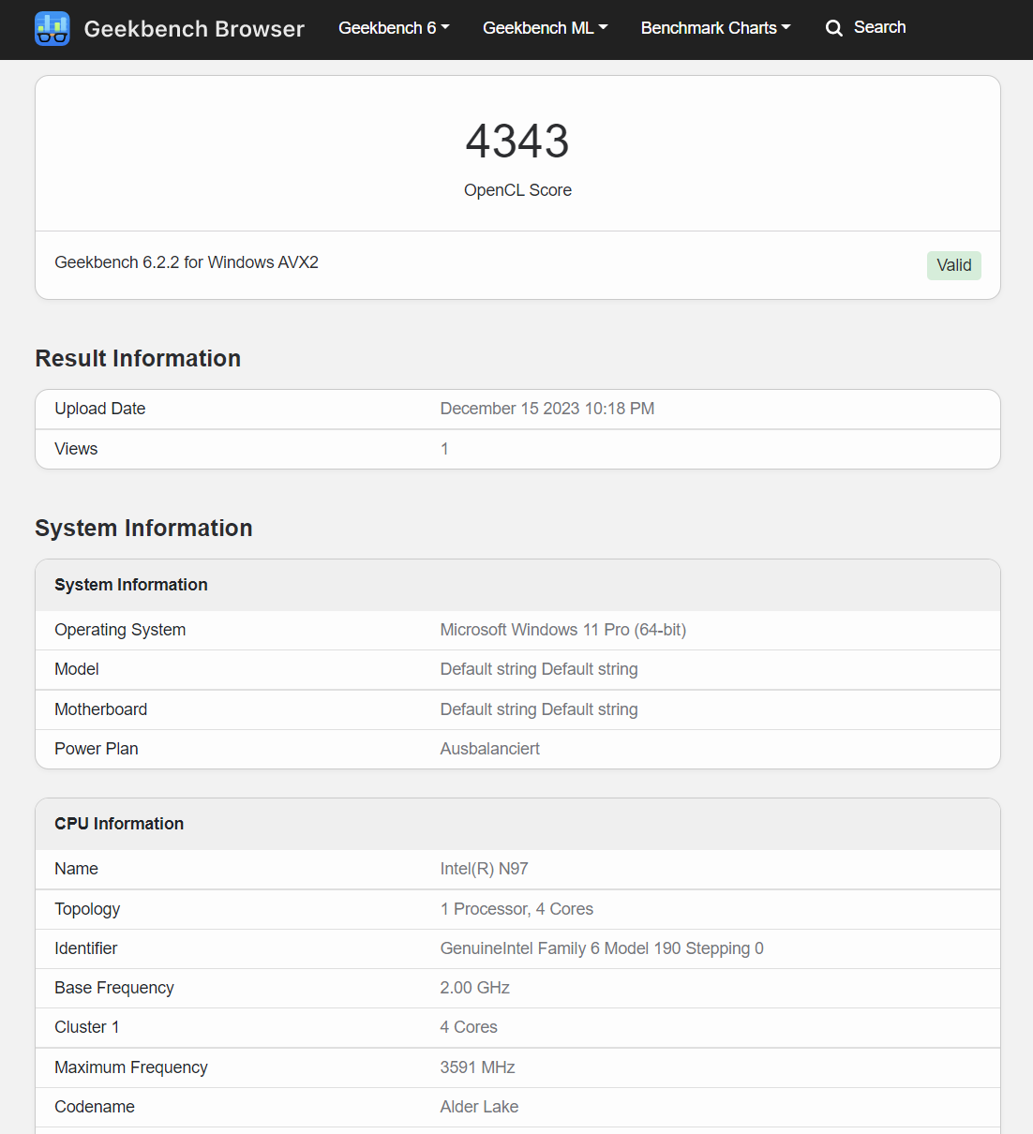1033x1134 pixels.
Task: Select Base Frequency value 2.00 GHz
Action: (x=475, y=988)
